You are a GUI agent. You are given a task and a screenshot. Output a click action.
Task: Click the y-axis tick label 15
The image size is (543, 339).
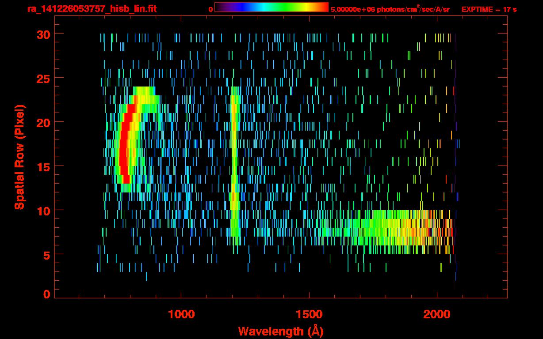[x=44, y=166]
